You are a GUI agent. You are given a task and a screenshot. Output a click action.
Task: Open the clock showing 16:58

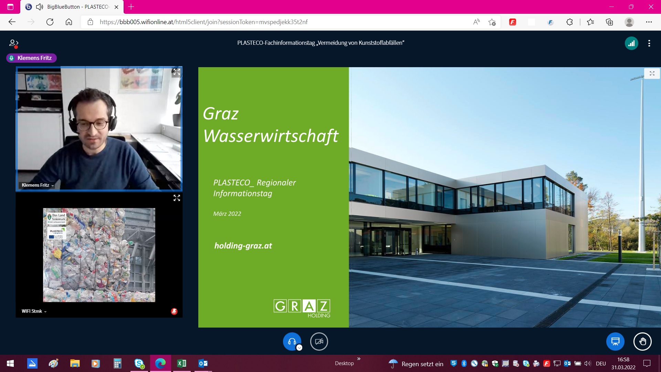tap(623, 363)
